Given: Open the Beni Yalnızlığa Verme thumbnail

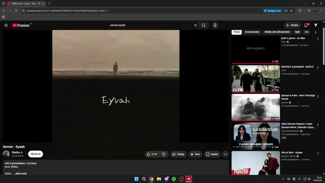Looking at the screenshot, I should (x=256, y=107).
